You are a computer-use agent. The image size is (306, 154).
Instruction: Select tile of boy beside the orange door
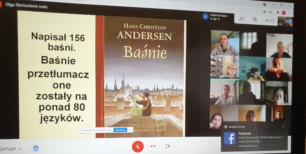pyautogui.click(x=278, y=114)
